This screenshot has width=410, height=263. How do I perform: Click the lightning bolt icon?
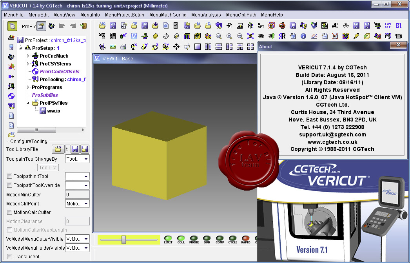pyautogui.click(x=356, y=36)
